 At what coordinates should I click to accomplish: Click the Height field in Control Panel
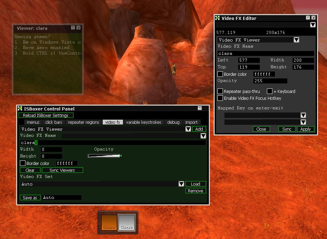click(x=51, y=156)
